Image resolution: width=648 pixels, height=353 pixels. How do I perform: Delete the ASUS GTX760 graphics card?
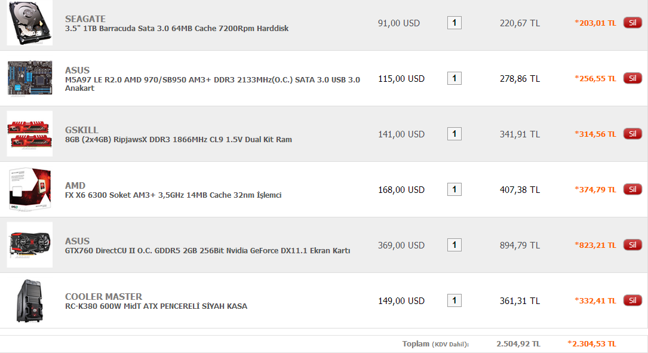tap(632, 245)
